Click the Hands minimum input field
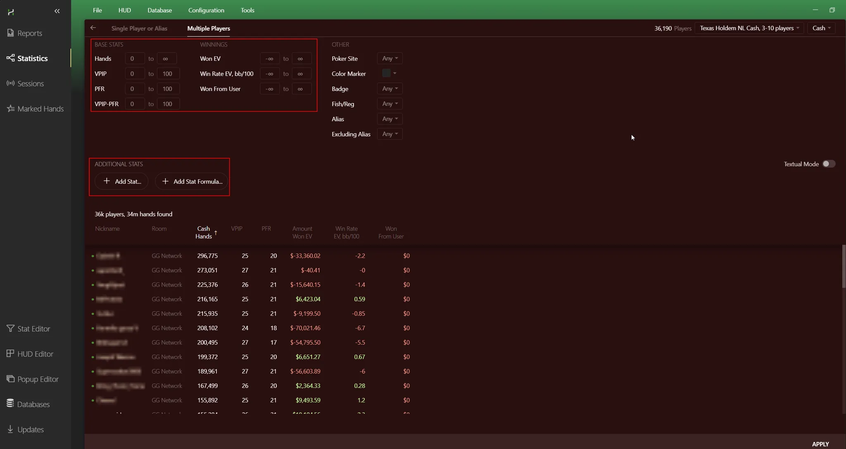This screenshot has width=846, height=449. click(135, 58)
